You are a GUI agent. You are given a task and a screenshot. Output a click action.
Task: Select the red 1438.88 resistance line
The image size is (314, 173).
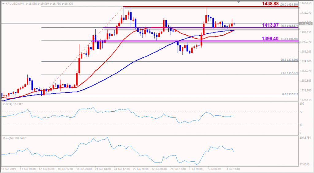tap(184, 6)
